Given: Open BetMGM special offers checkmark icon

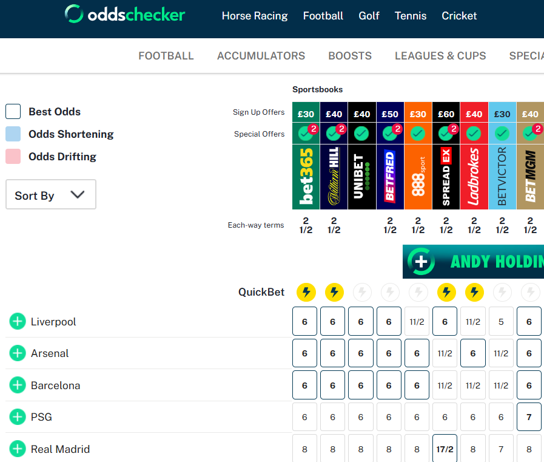Looking at the screenshot, I should pyautogui.click(x=530, y=134).
